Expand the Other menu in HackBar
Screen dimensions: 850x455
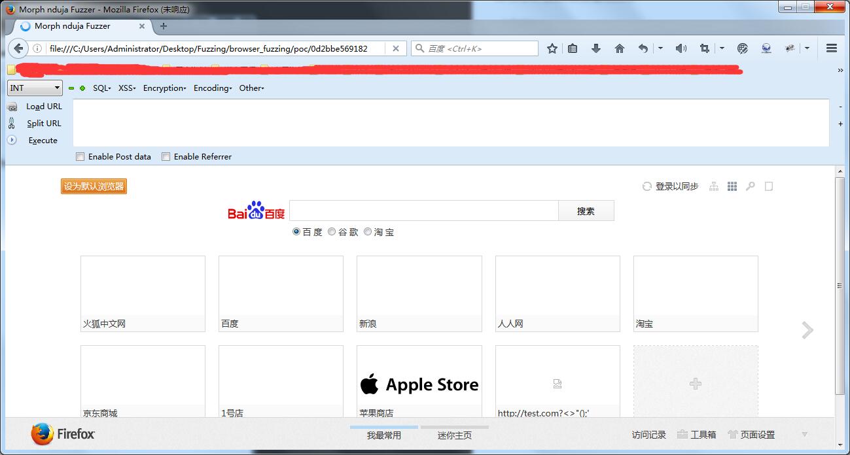252,88
